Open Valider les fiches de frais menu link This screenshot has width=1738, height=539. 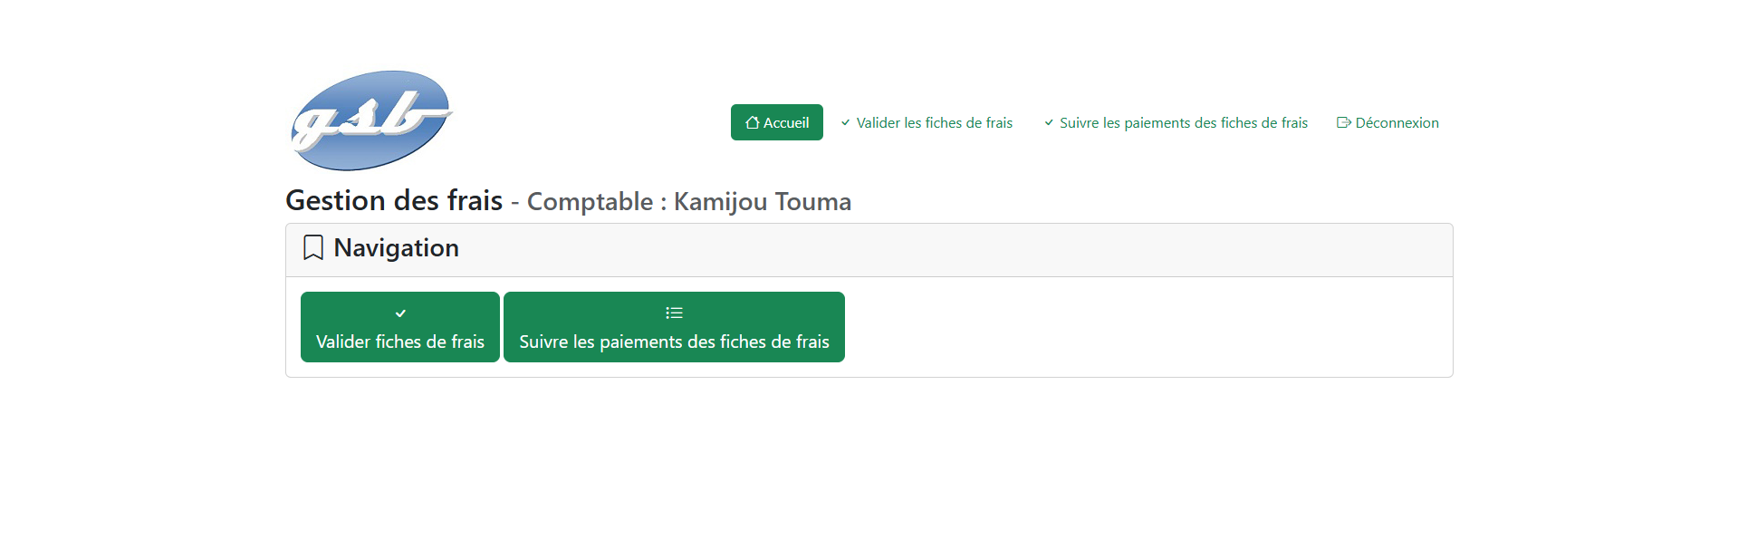(x=934, y=122)
